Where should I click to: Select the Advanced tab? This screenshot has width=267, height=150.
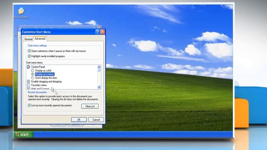(40, 39)
